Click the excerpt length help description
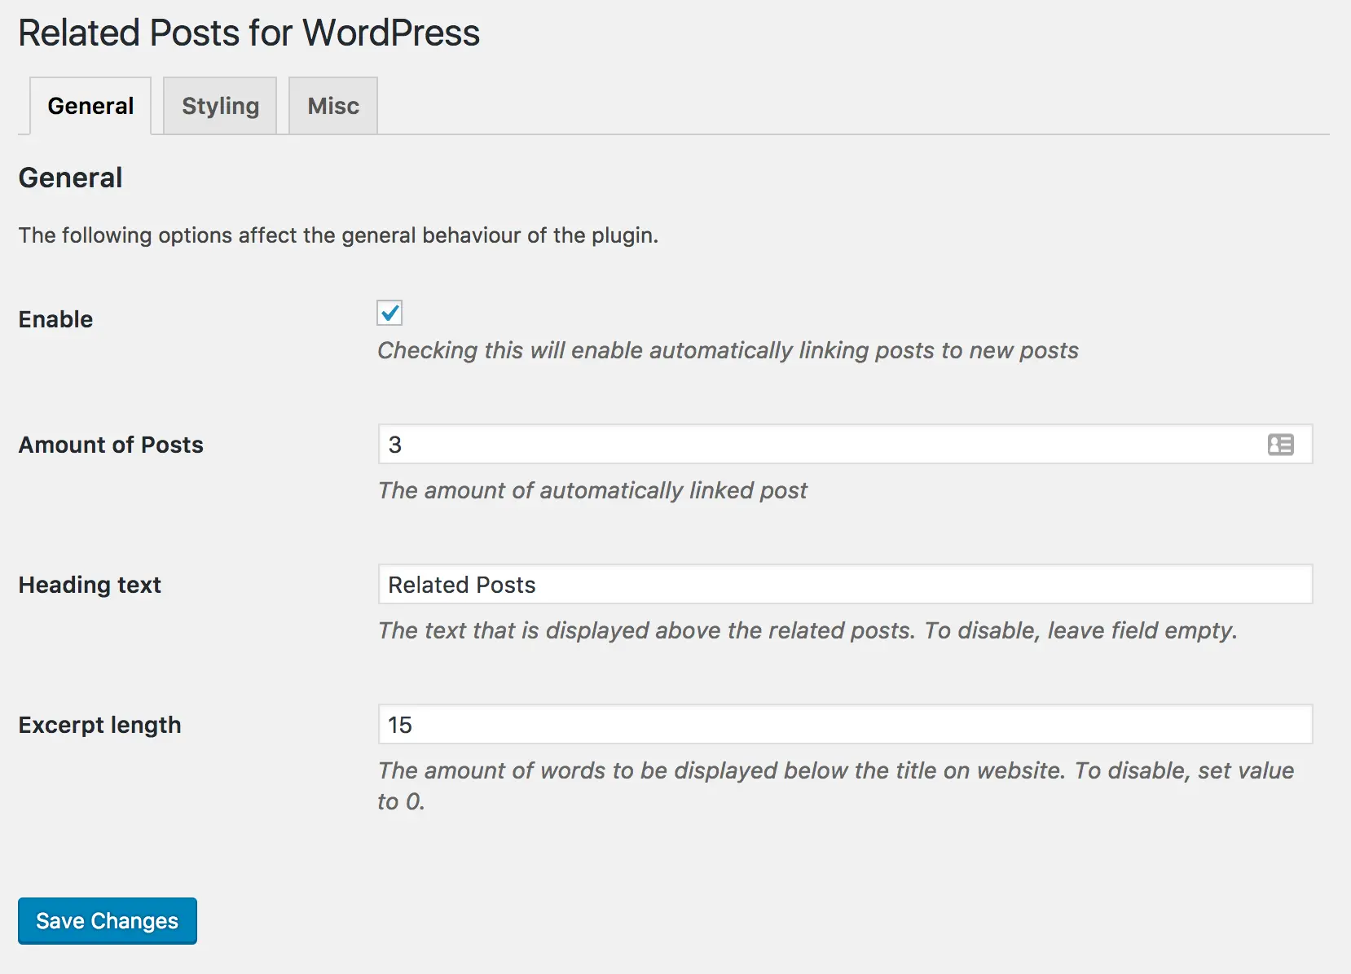The image size is (1351, 974). click(x=835, y=786)
